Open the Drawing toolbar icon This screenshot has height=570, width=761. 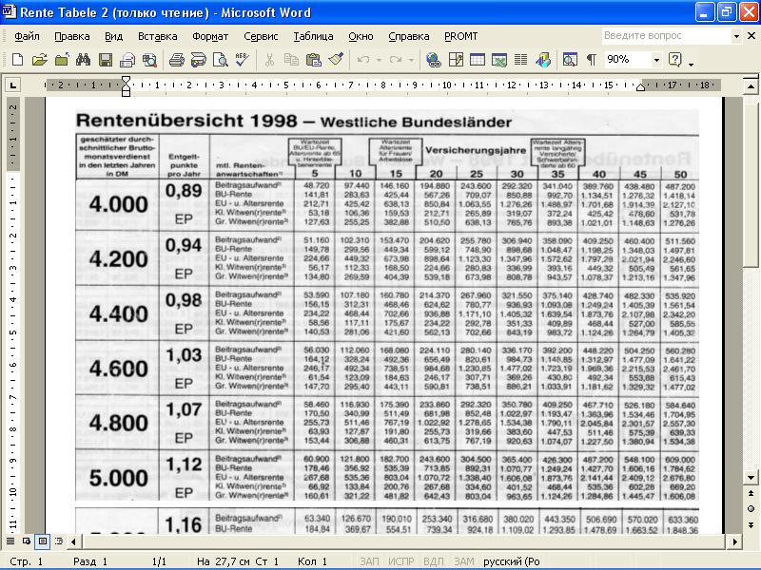tap(543, 60)
